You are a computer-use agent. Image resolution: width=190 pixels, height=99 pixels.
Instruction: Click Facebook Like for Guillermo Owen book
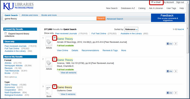169,93
